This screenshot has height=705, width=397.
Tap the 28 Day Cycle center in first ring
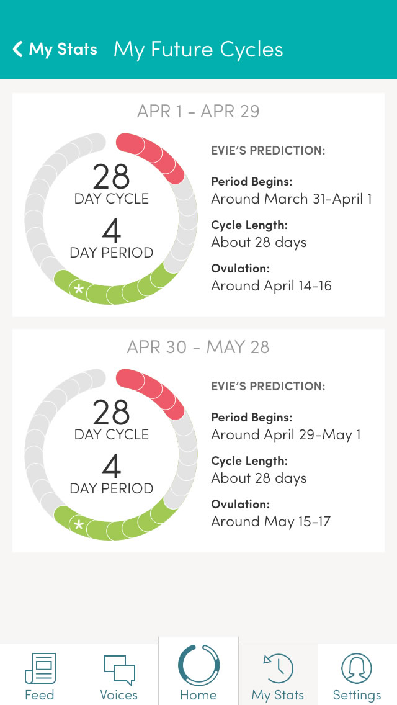(x=112, y=185)
